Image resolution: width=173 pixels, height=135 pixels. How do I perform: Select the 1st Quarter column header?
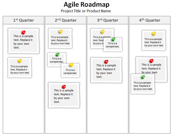[x=24, y=20]
